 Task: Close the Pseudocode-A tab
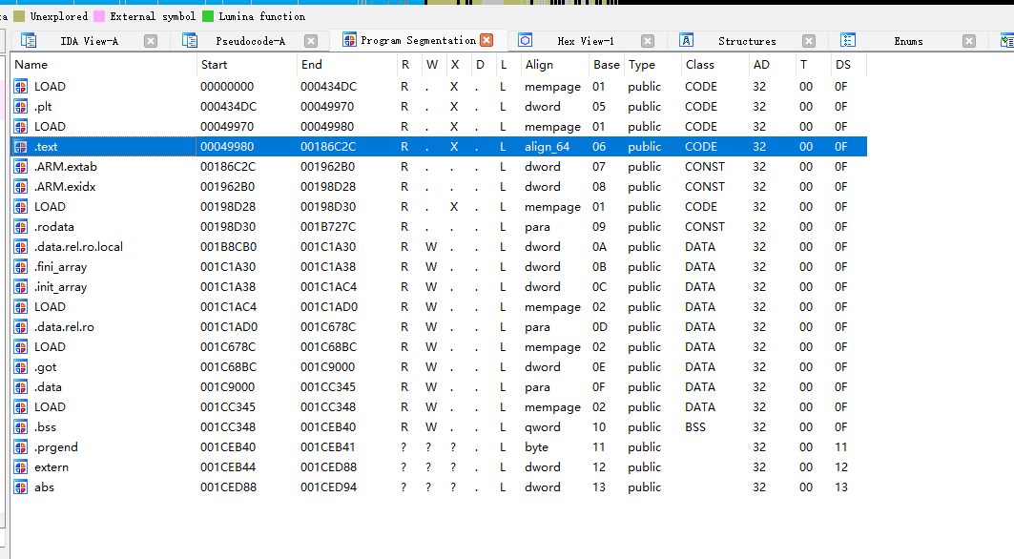311,41
